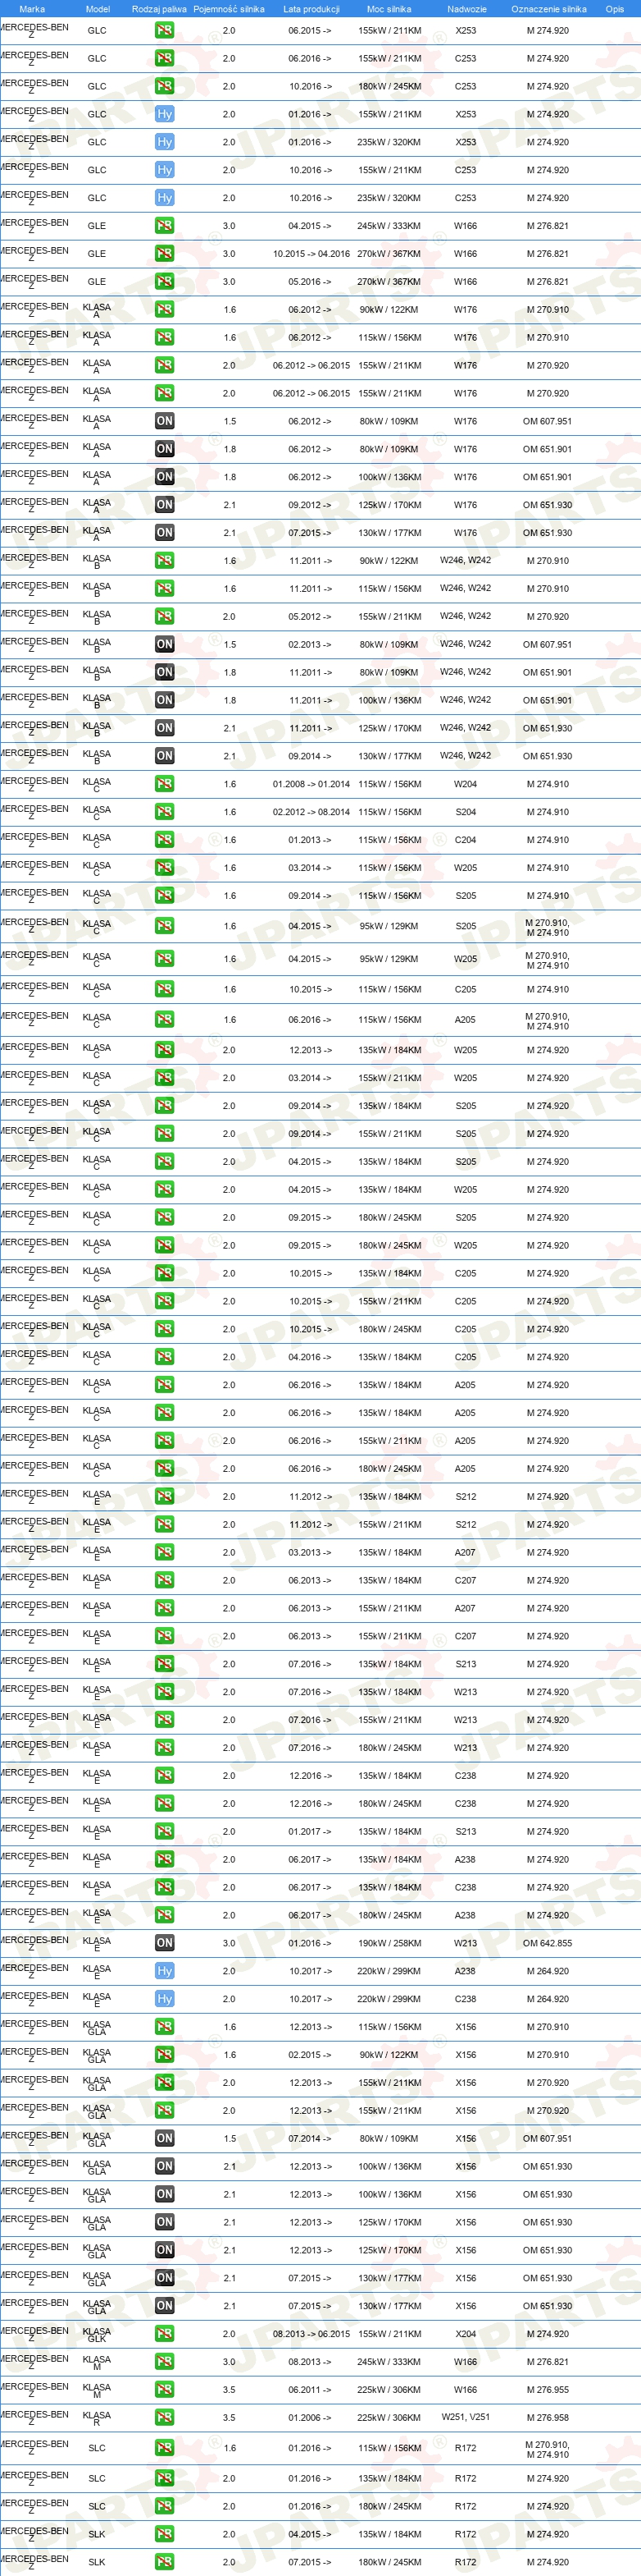This screenshot has height=2576, width=641.
Task: Click body code X204
Action: pos(466,2334)
